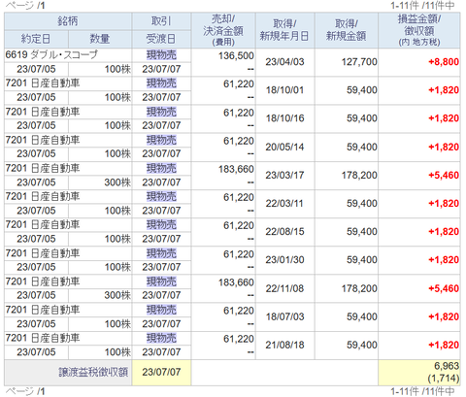Click the 取引 column header
The height and width of the screenshot is (397, 466).
pos(161,21)
